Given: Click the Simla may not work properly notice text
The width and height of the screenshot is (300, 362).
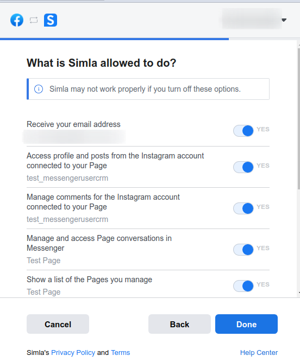Looking at the screenshot, I should [145, 89].
